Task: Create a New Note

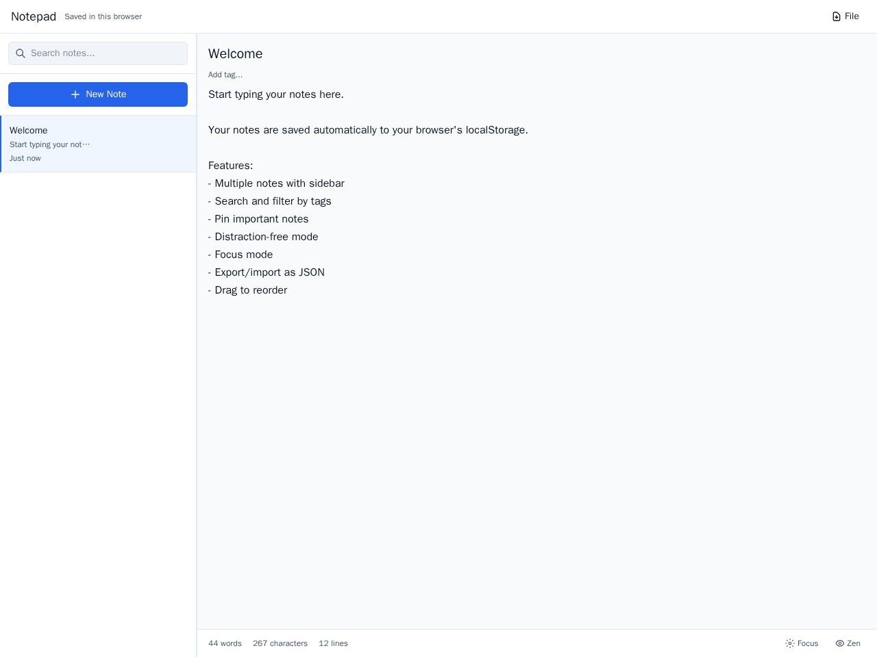Action: pyautogui.click(x=98, y=94)
